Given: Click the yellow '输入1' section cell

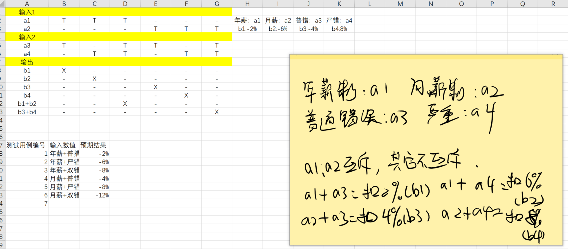Looking at the screenshot, I should tap(27, 12).
